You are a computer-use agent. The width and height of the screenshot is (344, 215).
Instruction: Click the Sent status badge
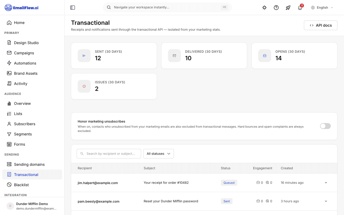click(227, 201)
